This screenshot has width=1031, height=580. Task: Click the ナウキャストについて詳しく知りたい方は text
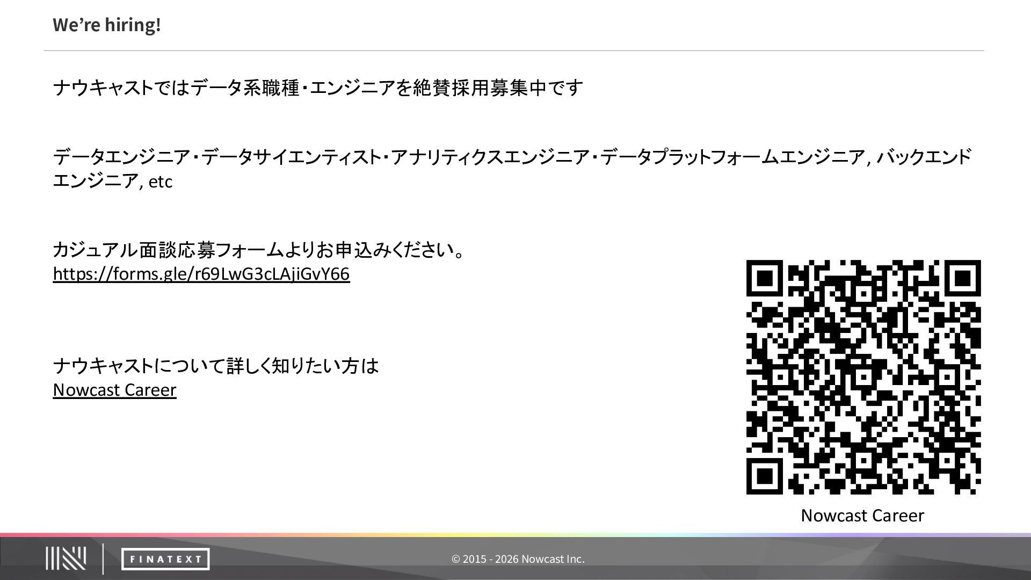coord(215,366)
